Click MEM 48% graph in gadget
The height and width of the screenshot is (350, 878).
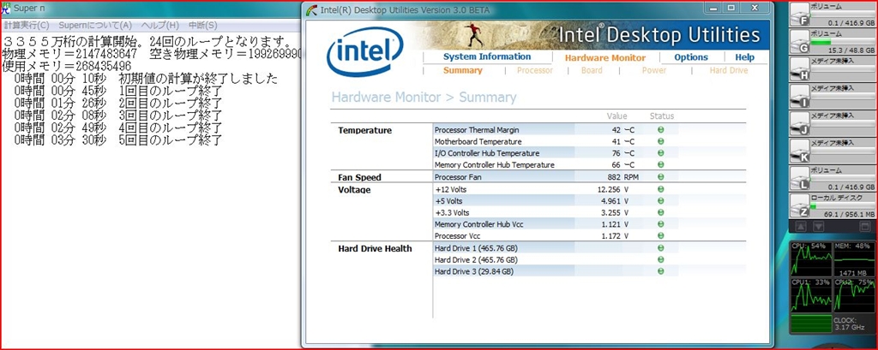coord(853,260)
